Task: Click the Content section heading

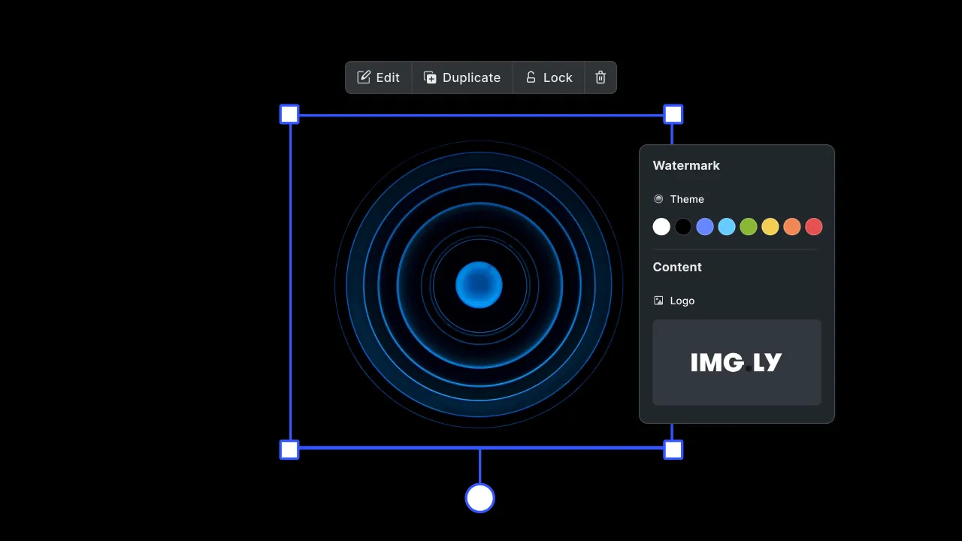Action: coord(677,267)
